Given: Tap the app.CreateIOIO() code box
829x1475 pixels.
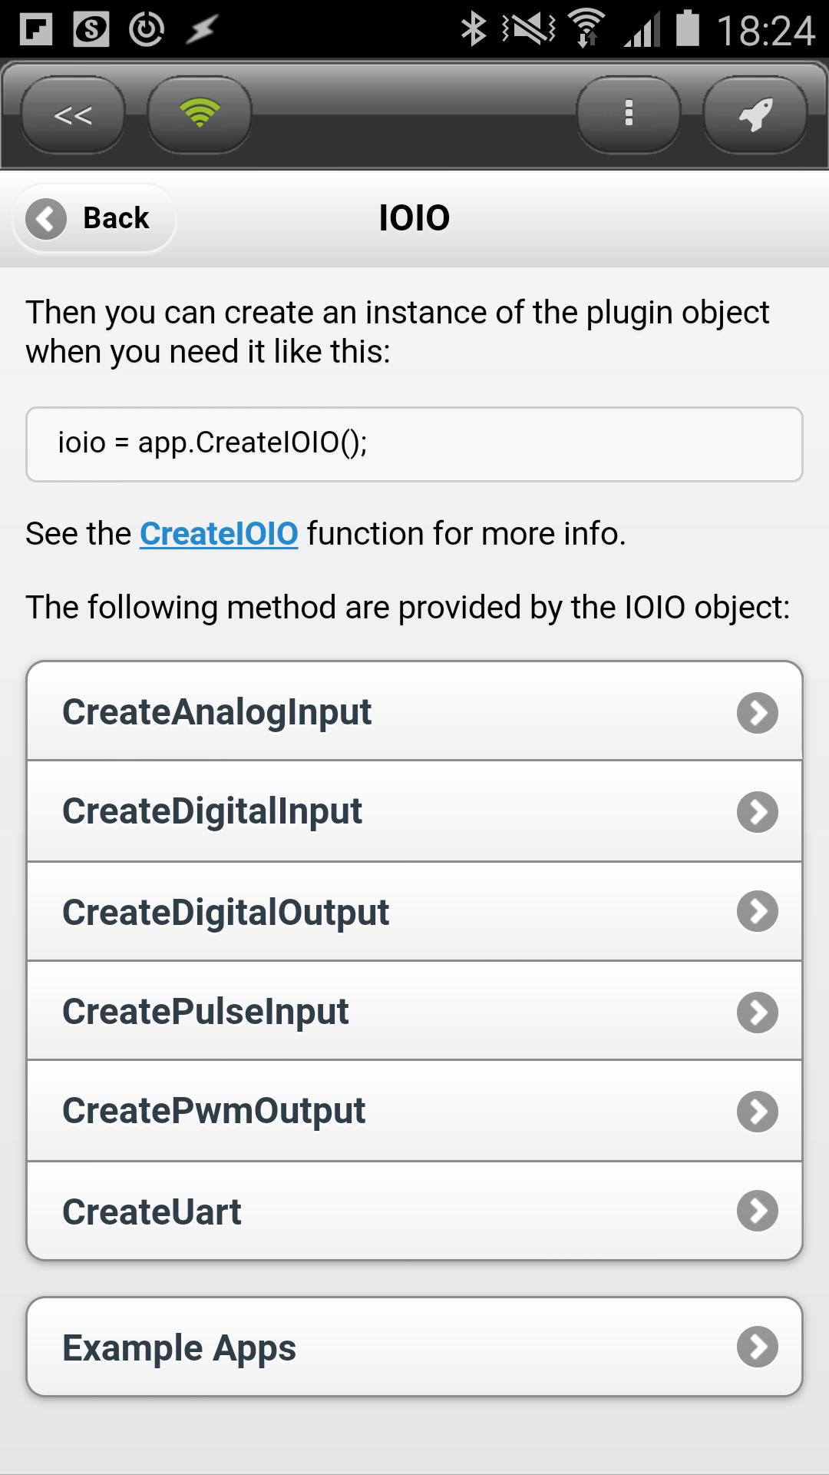Looking at the screenshot, I should pos(414,444).
